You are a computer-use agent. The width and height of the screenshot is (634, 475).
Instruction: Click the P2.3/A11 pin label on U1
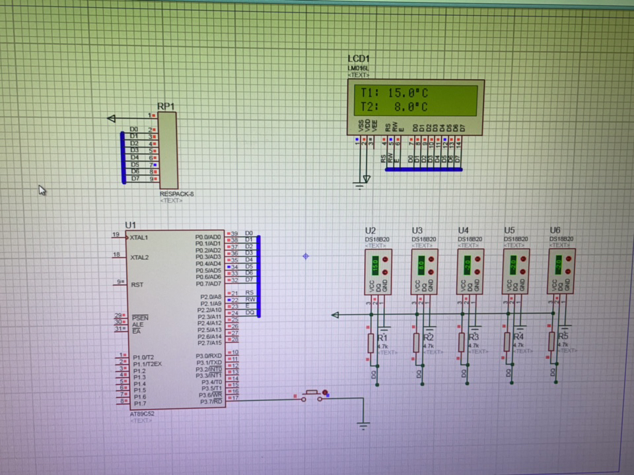(209, 317)
